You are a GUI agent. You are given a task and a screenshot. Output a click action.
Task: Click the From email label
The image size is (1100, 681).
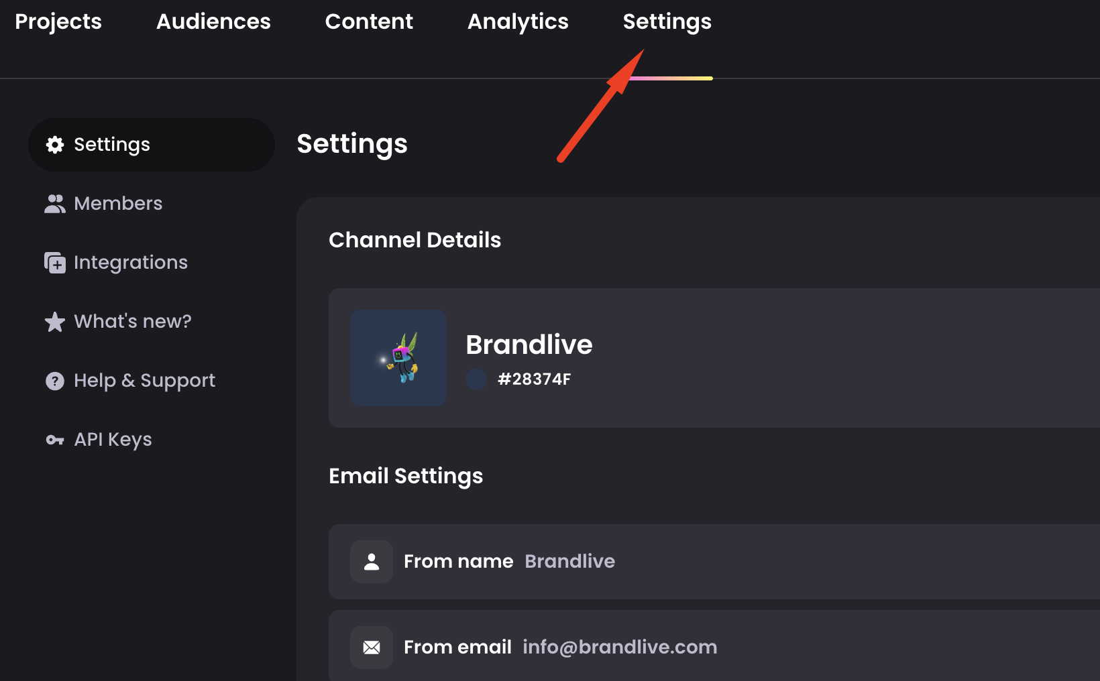pos(457,647)
